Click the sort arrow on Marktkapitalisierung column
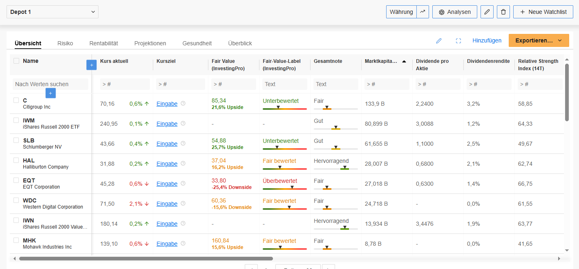This screenshot has width=579, height=269. tap(404, 61)
